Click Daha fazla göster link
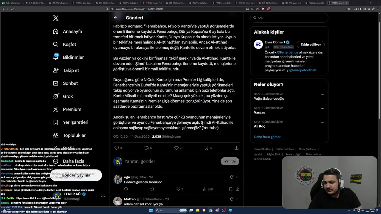Image resolution: width=381 pixels, height=214 pixels. point(267,137)
